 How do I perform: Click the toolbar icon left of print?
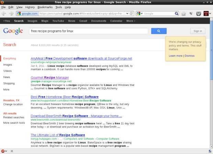click(191, 14)
